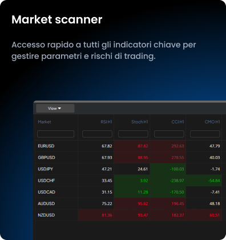Sort by the Stoch H1 column header
226x240 pixels.
coord(140,122)
